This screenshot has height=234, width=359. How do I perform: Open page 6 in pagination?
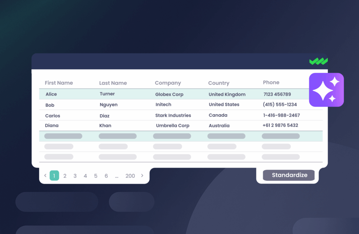pyautogui.click(x=106, y=175)
